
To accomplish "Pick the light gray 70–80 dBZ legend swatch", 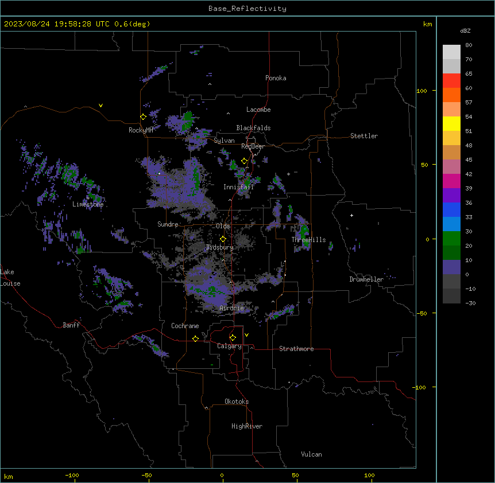I will (451, 52).
